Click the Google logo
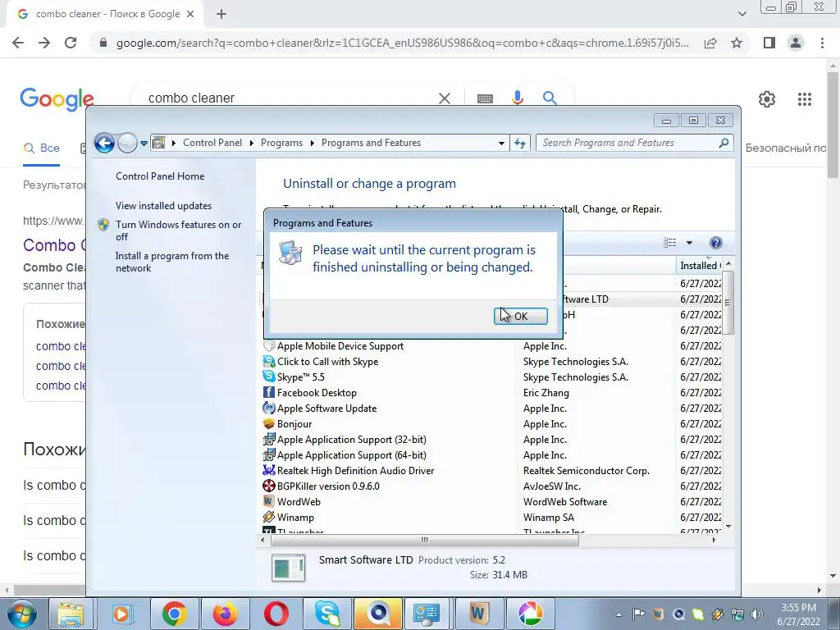840x630 pixels. 57,99
